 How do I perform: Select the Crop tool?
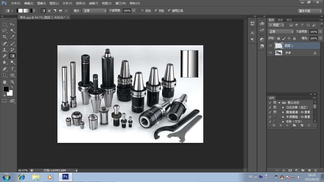[x=5, y=37]
